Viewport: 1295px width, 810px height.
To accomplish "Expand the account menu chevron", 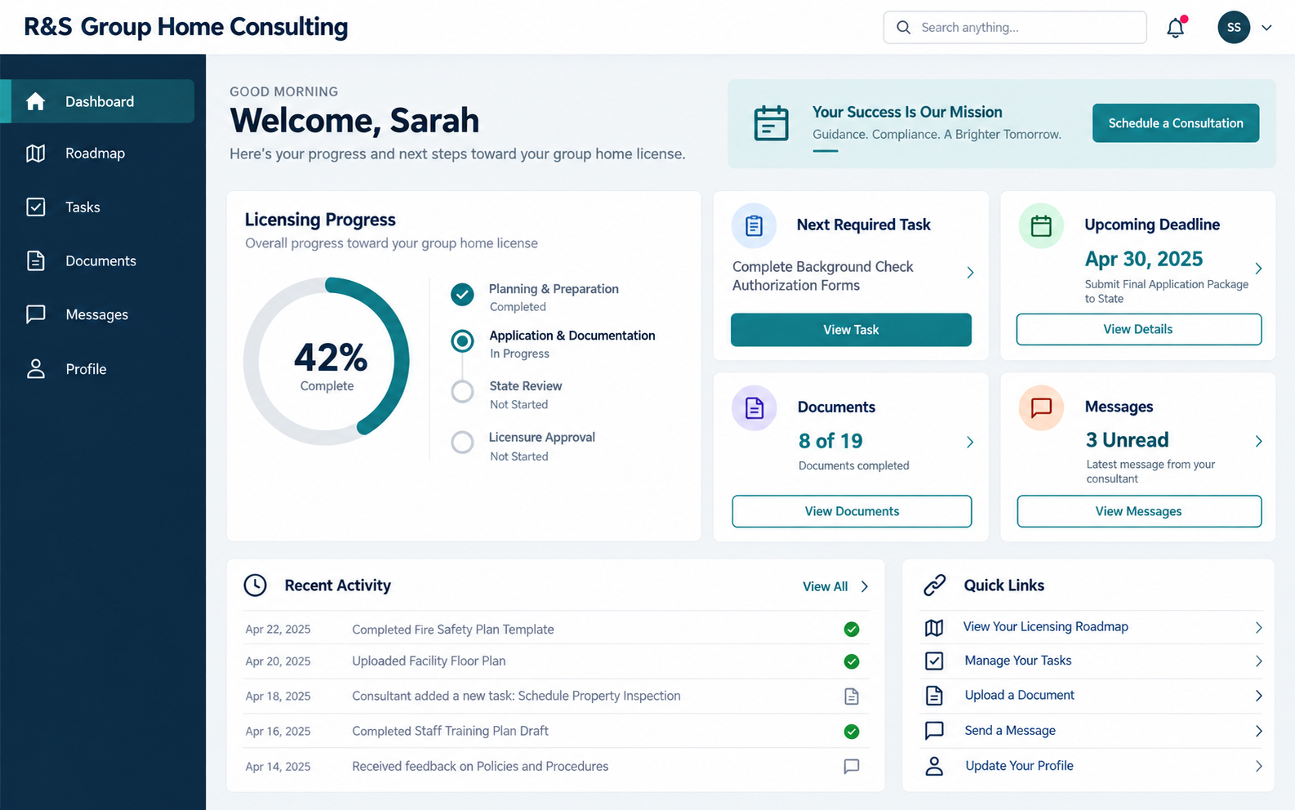I will (1266, 28).
